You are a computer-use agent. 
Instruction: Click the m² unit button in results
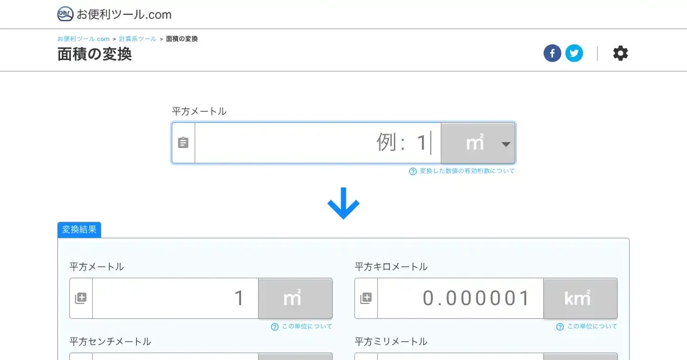(x=295, y=298)
